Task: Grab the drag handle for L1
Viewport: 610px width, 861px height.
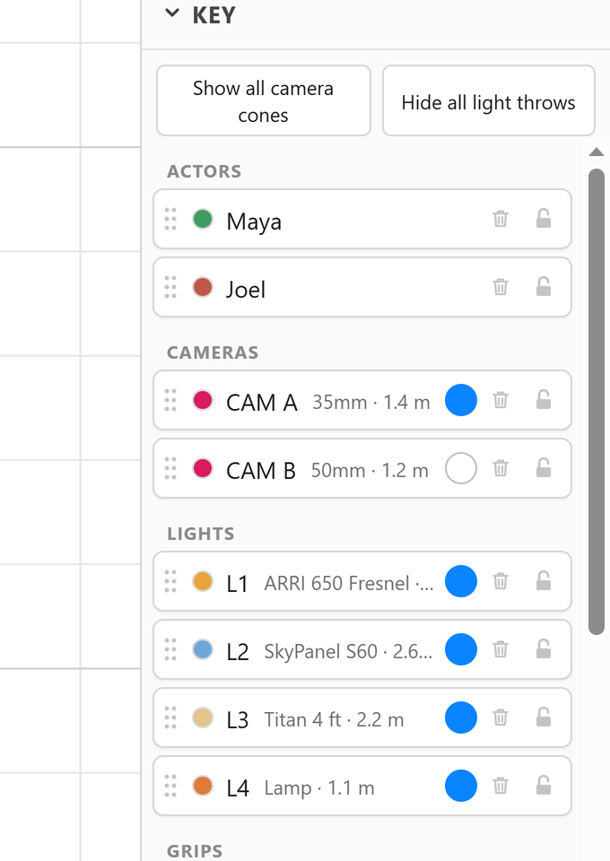Action: (x=170, y=581)
